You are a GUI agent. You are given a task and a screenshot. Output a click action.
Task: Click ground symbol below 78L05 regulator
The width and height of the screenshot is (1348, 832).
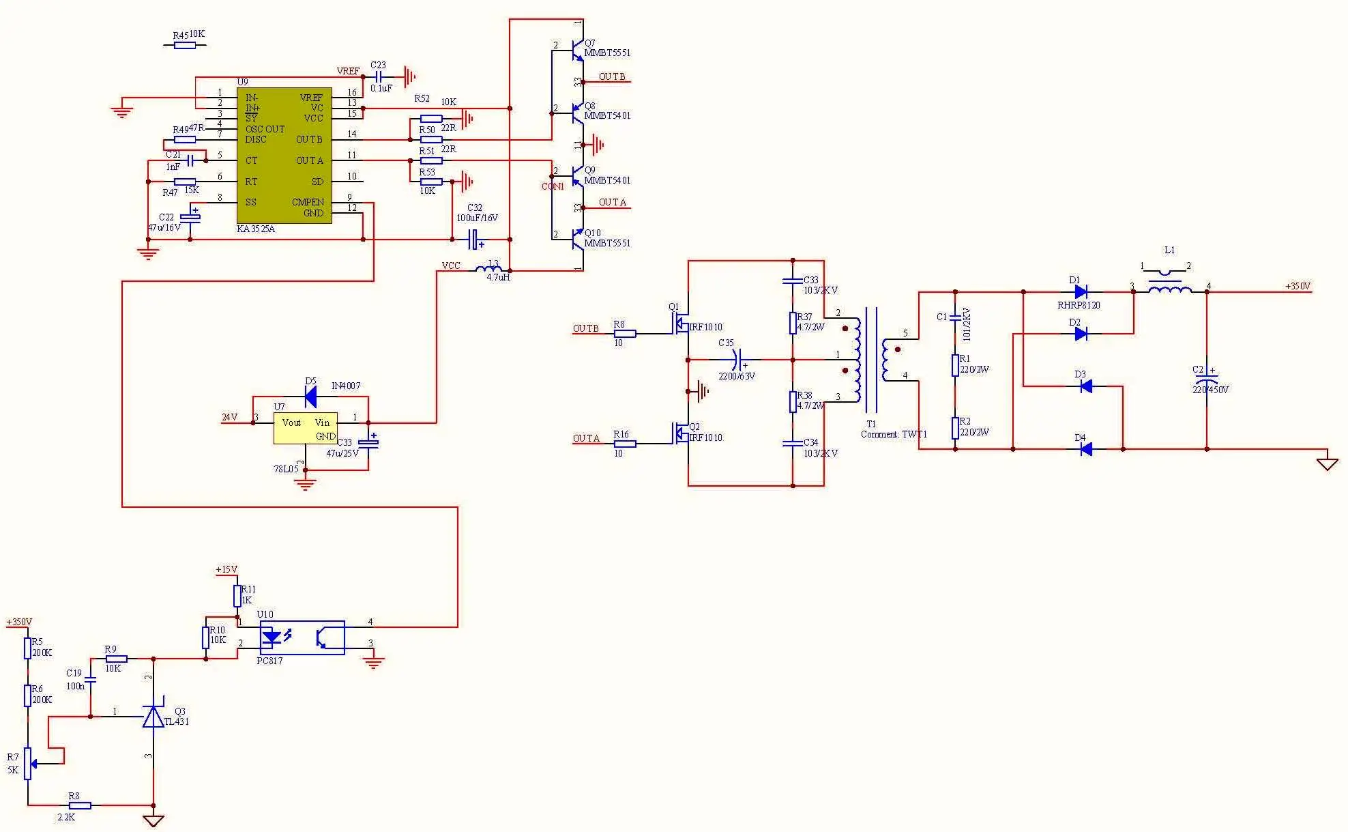pyautogui.click(x=305, y=485)
